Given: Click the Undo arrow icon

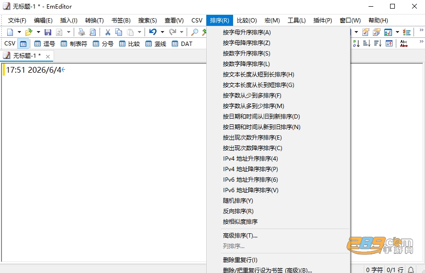Looking at the screenshot, I should (x=153, y=32).
